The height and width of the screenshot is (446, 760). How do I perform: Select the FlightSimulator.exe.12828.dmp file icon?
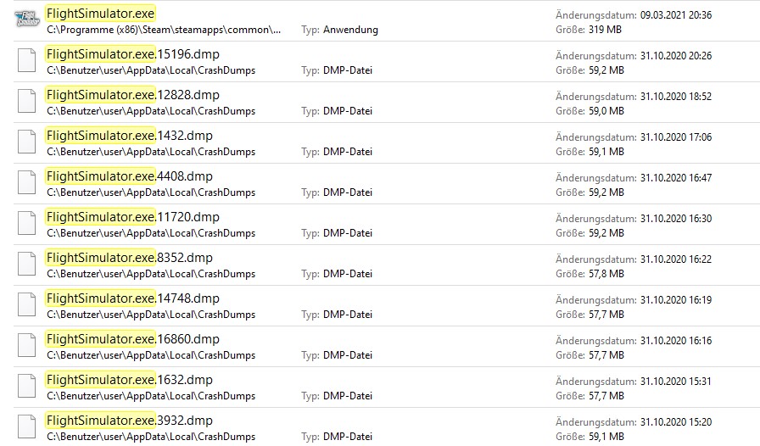coord(26,101)
